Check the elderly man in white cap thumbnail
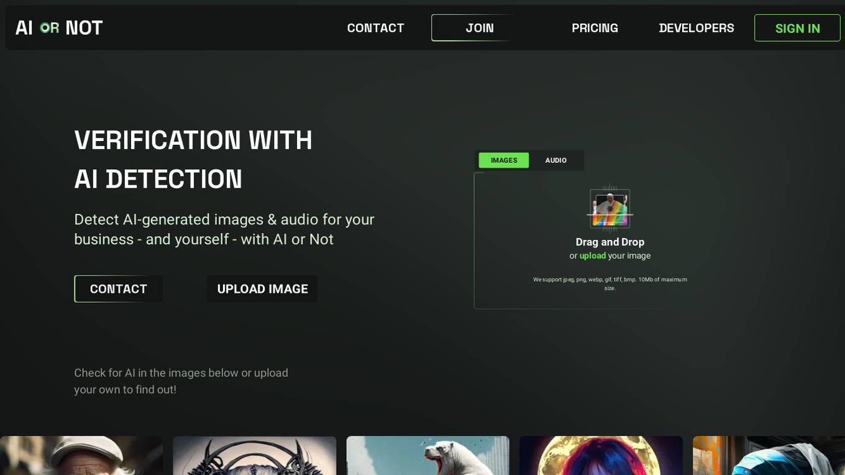The width and height of the screenshot is (845, 475). (81, 456)
